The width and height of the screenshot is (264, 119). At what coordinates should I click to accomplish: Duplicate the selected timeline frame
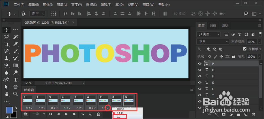click(91, 114)
